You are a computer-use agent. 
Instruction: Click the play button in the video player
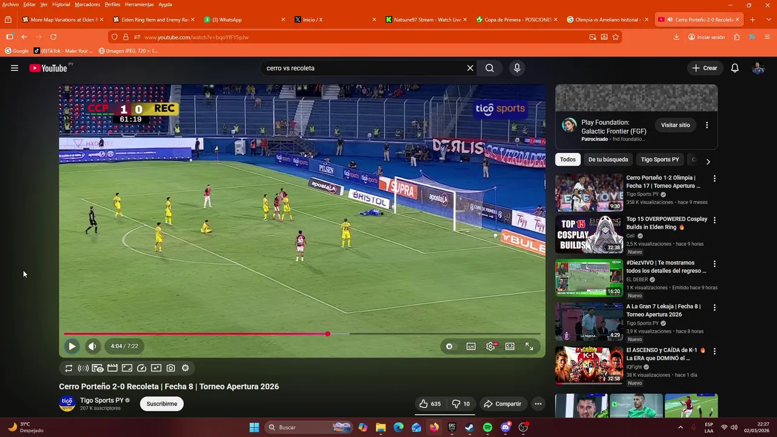(x=72, y=346)
